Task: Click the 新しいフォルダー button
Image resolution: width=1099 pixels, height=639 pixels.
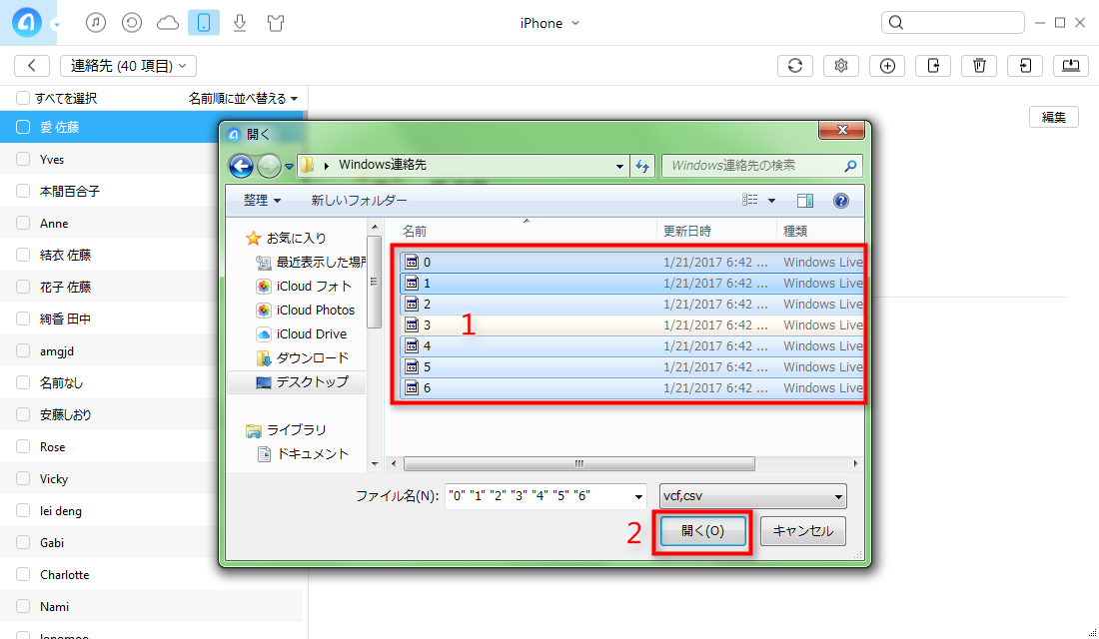Action: [359, 201]
